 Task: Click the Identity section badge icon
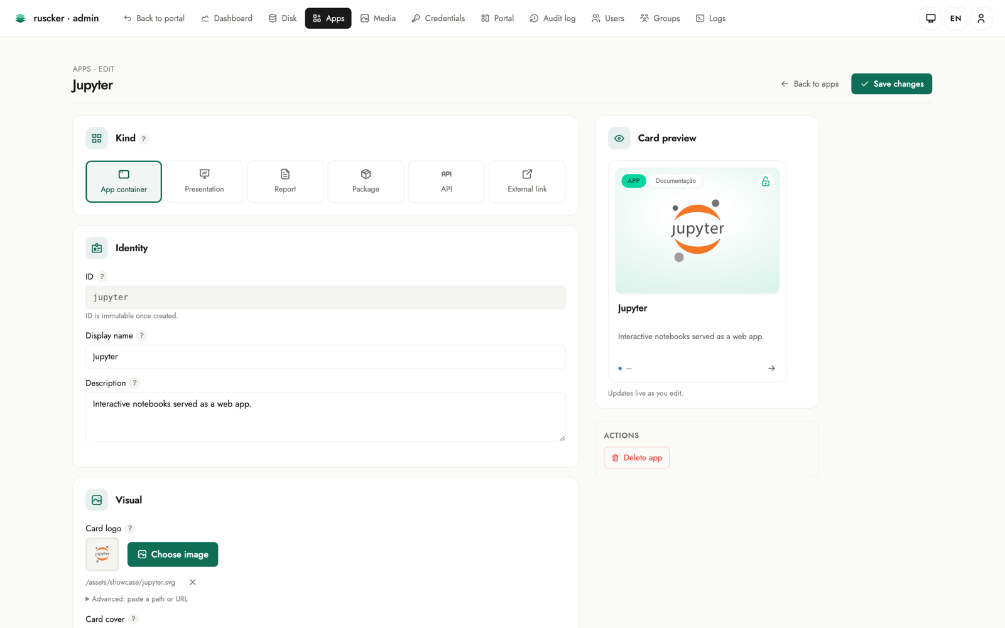(97, 248)
